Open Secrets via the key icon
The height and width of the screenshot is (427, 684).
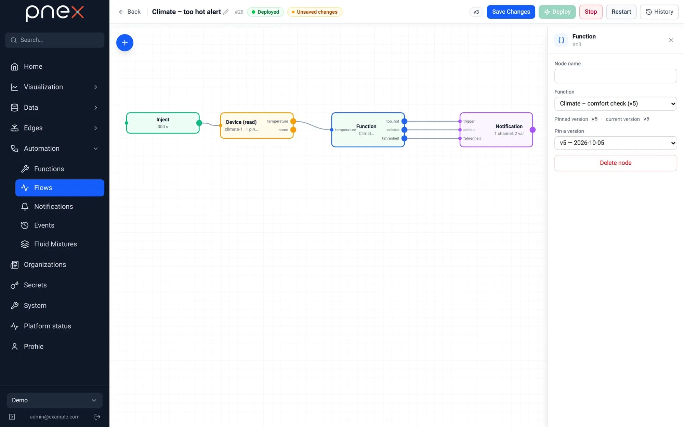[14, 285]
